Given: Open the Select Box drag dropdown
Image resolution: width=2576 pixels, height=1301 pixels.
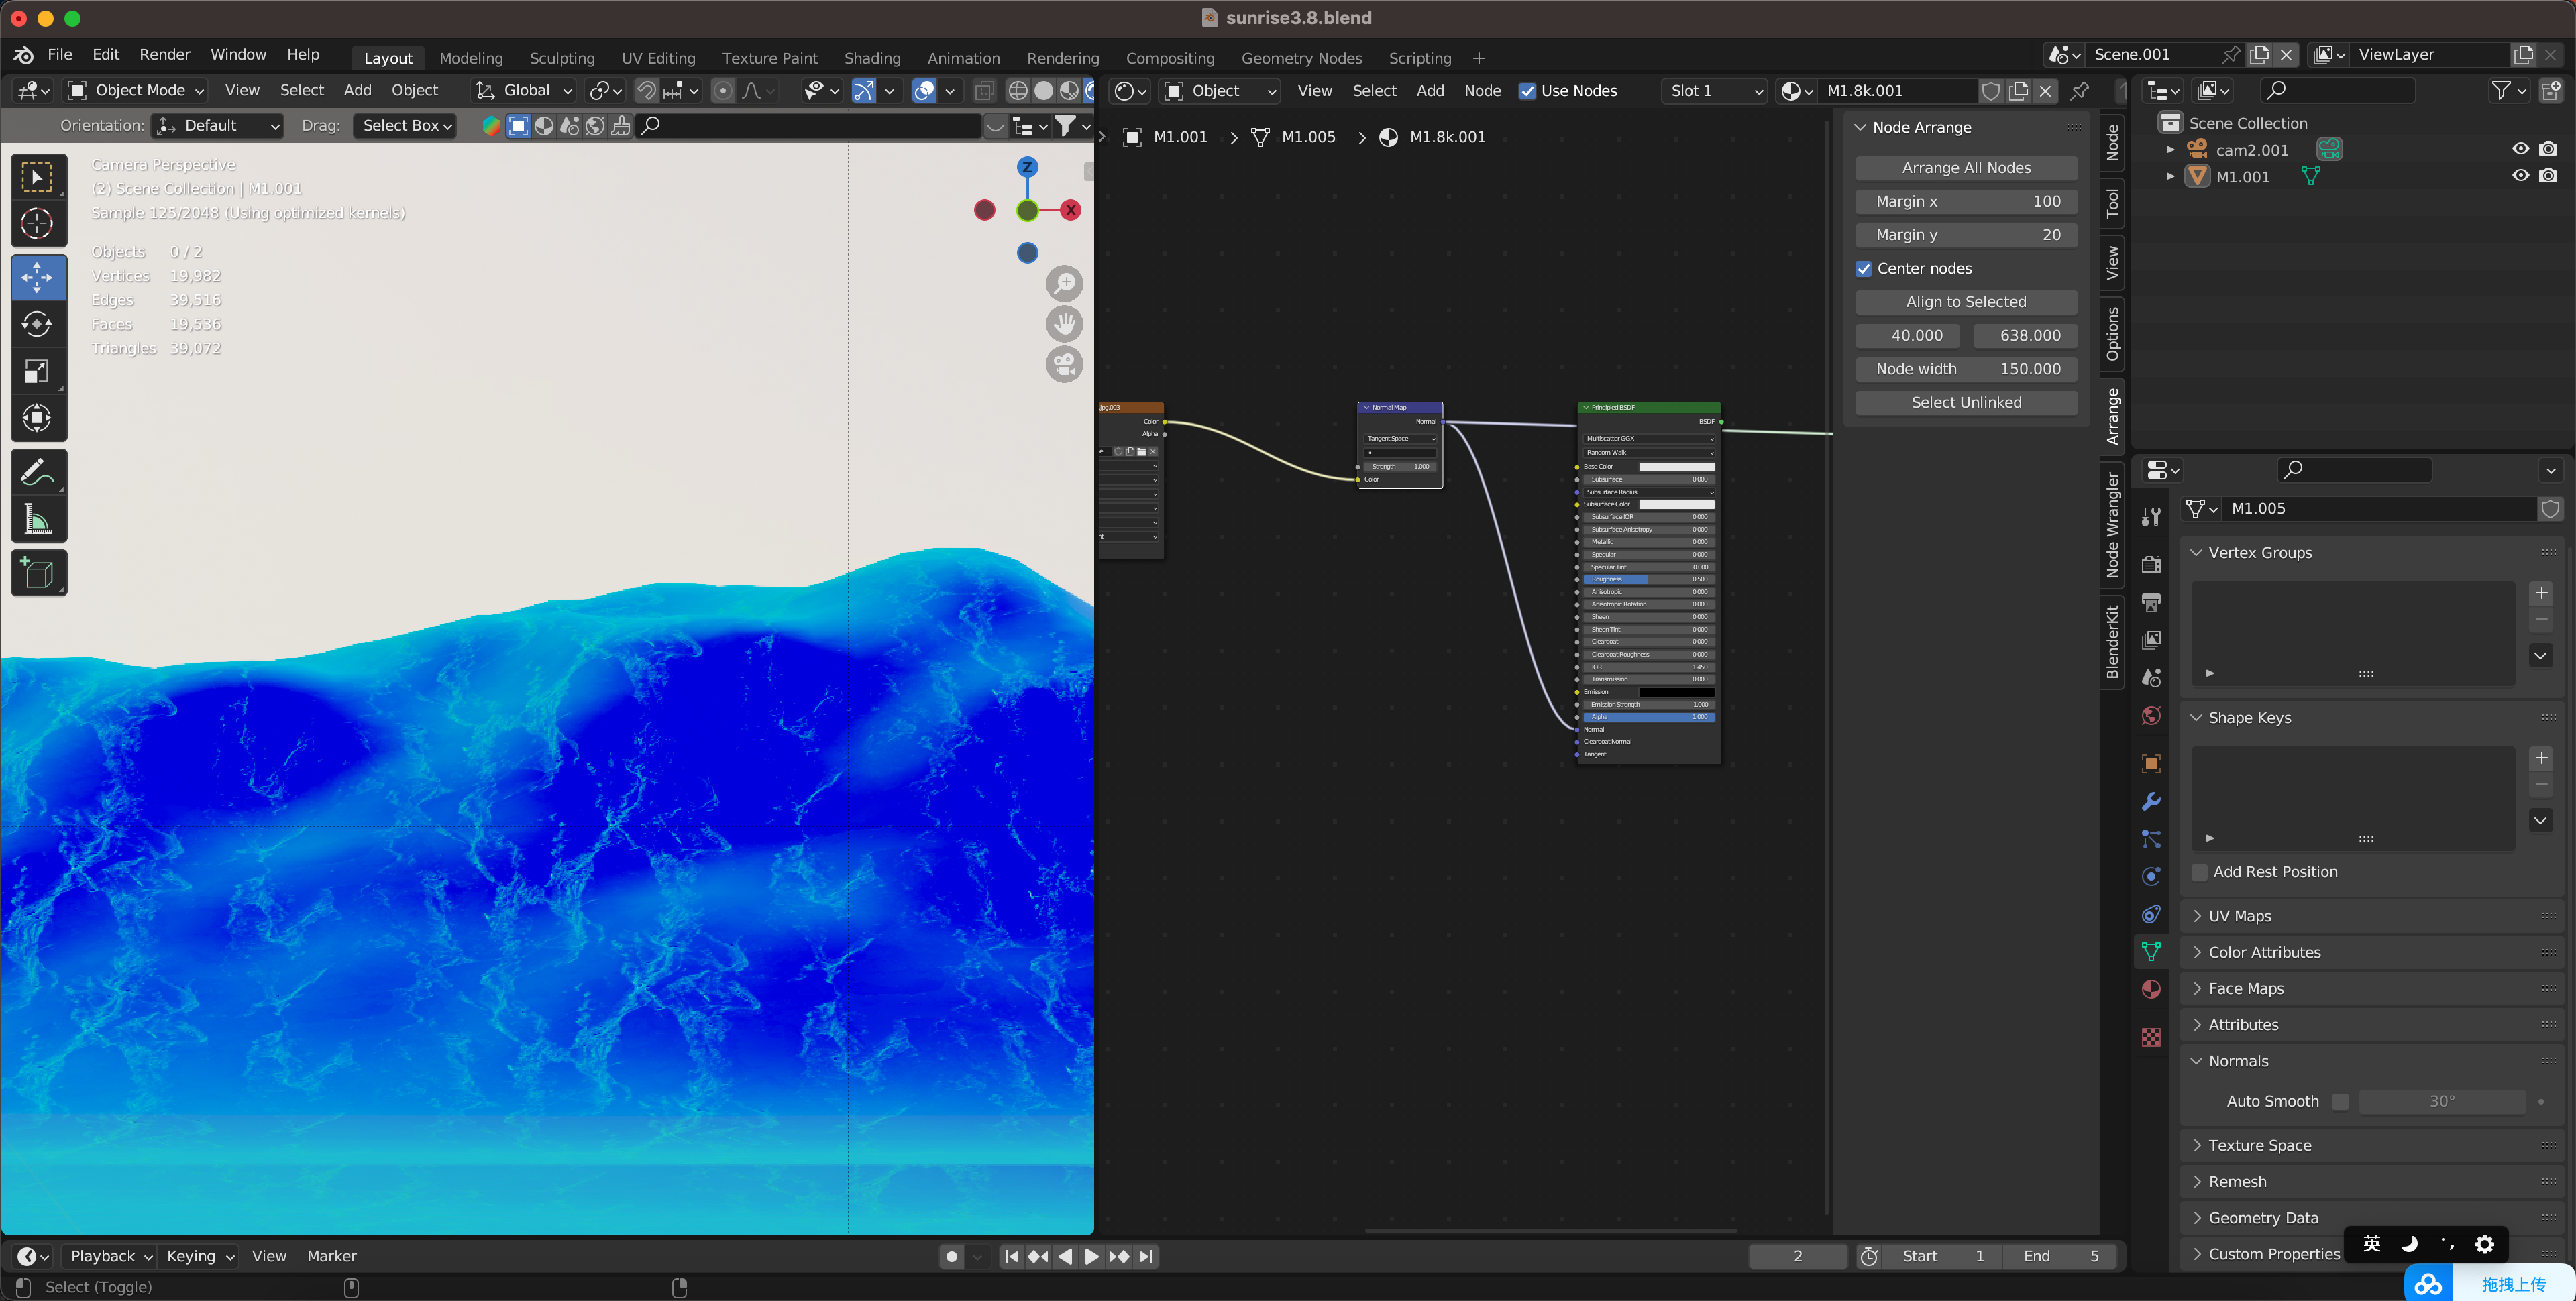Looking at the screenshot, I should pos(406,125).
